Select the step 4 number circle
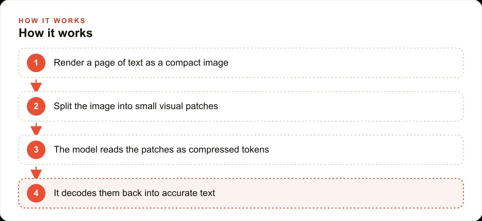 point(36,193)
